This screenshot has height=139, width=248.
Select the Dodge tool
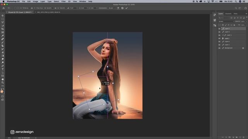pos(3,63)
